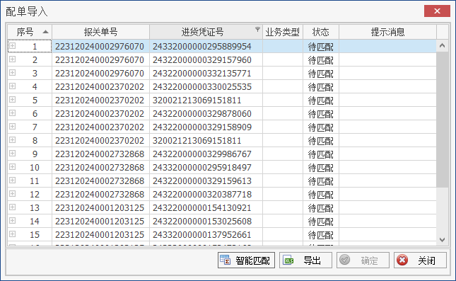Image resolution: width=456 pixels, height=281 pixels.
Task: Select voucher cell 24322000000332135771
Action: 206,74
